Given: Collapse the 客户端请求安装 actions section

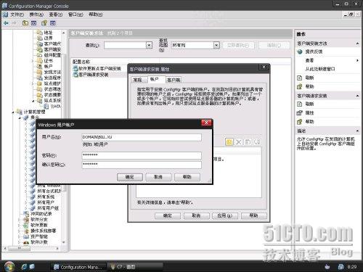Looking at the screenshot, I should 357,96.
